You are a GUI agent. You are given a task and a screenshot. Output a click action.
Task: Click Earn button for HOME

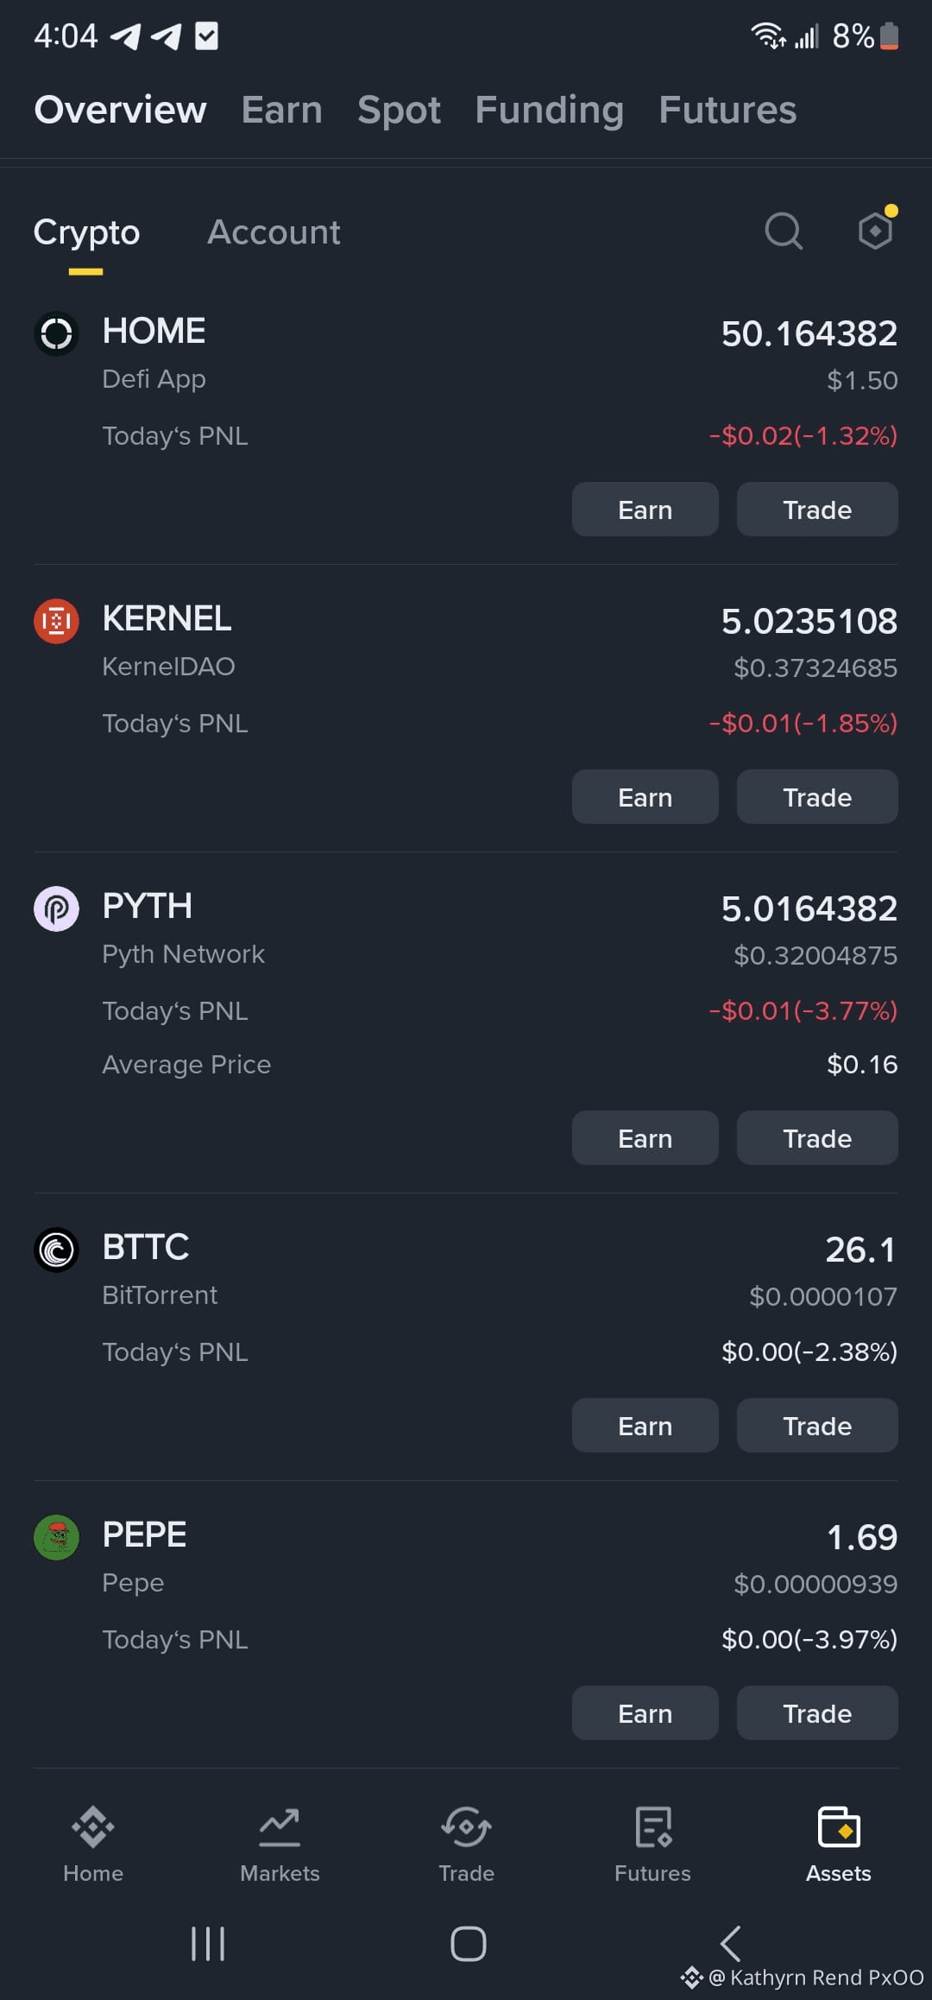pos(645,509)
